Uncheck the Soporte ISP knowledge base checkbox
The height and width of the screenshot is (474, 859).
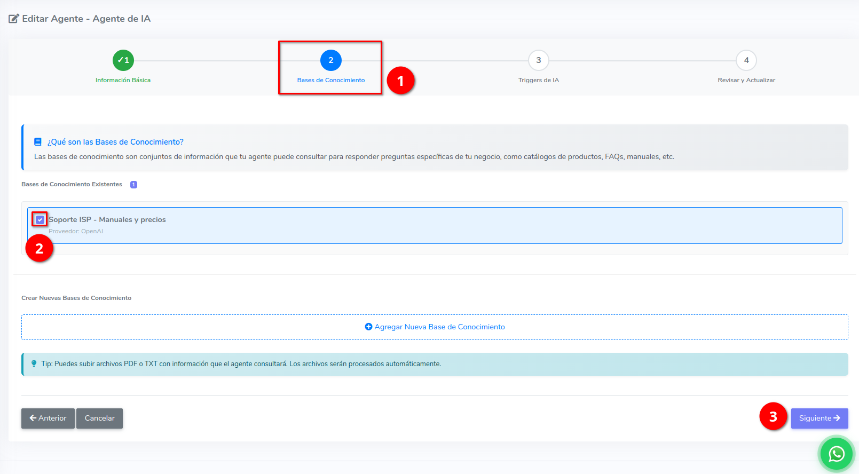[x=40, y=219]
